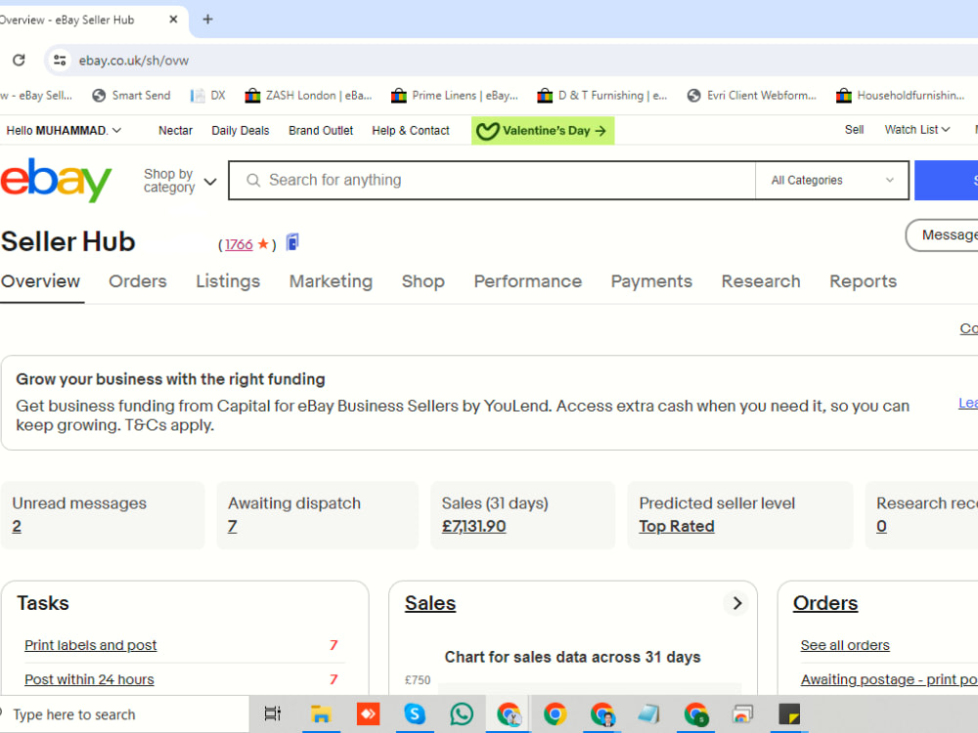Open Brand Outlet link

[321, 130]
